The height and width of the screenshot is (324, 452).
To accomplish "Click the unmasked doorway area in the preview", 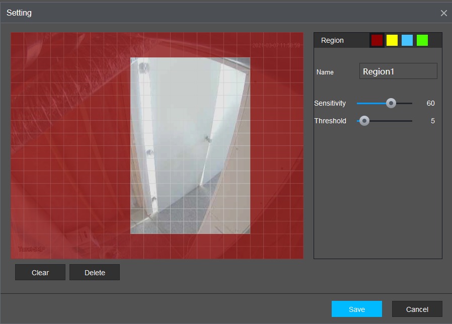I will tap(190, 145).
